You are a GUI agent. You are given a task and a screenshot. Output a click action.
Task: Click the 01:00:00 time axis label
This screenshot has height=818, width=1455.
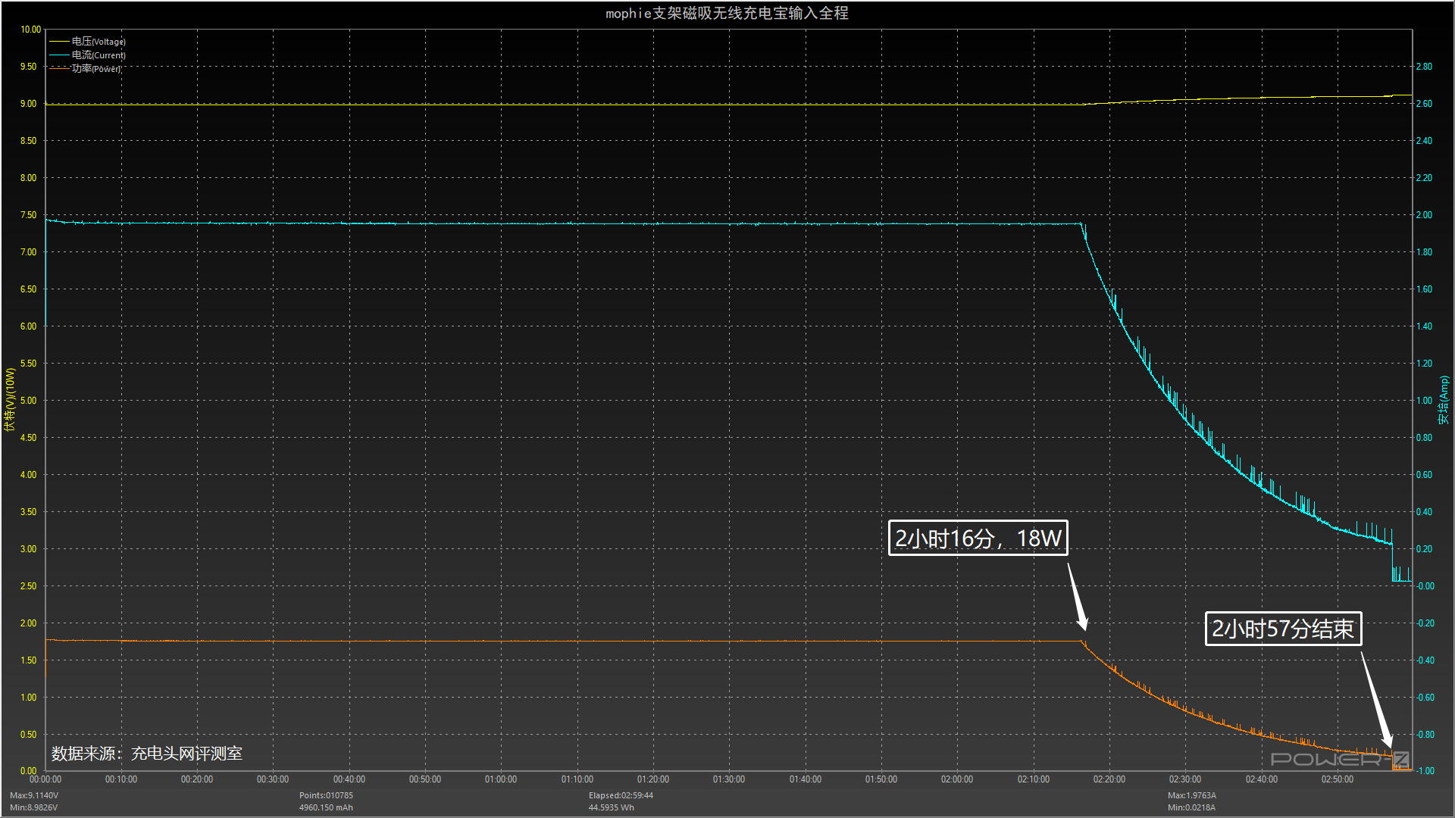click(x=501, y=779)
